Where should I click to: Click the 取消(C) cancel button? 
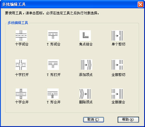[93, 120]
